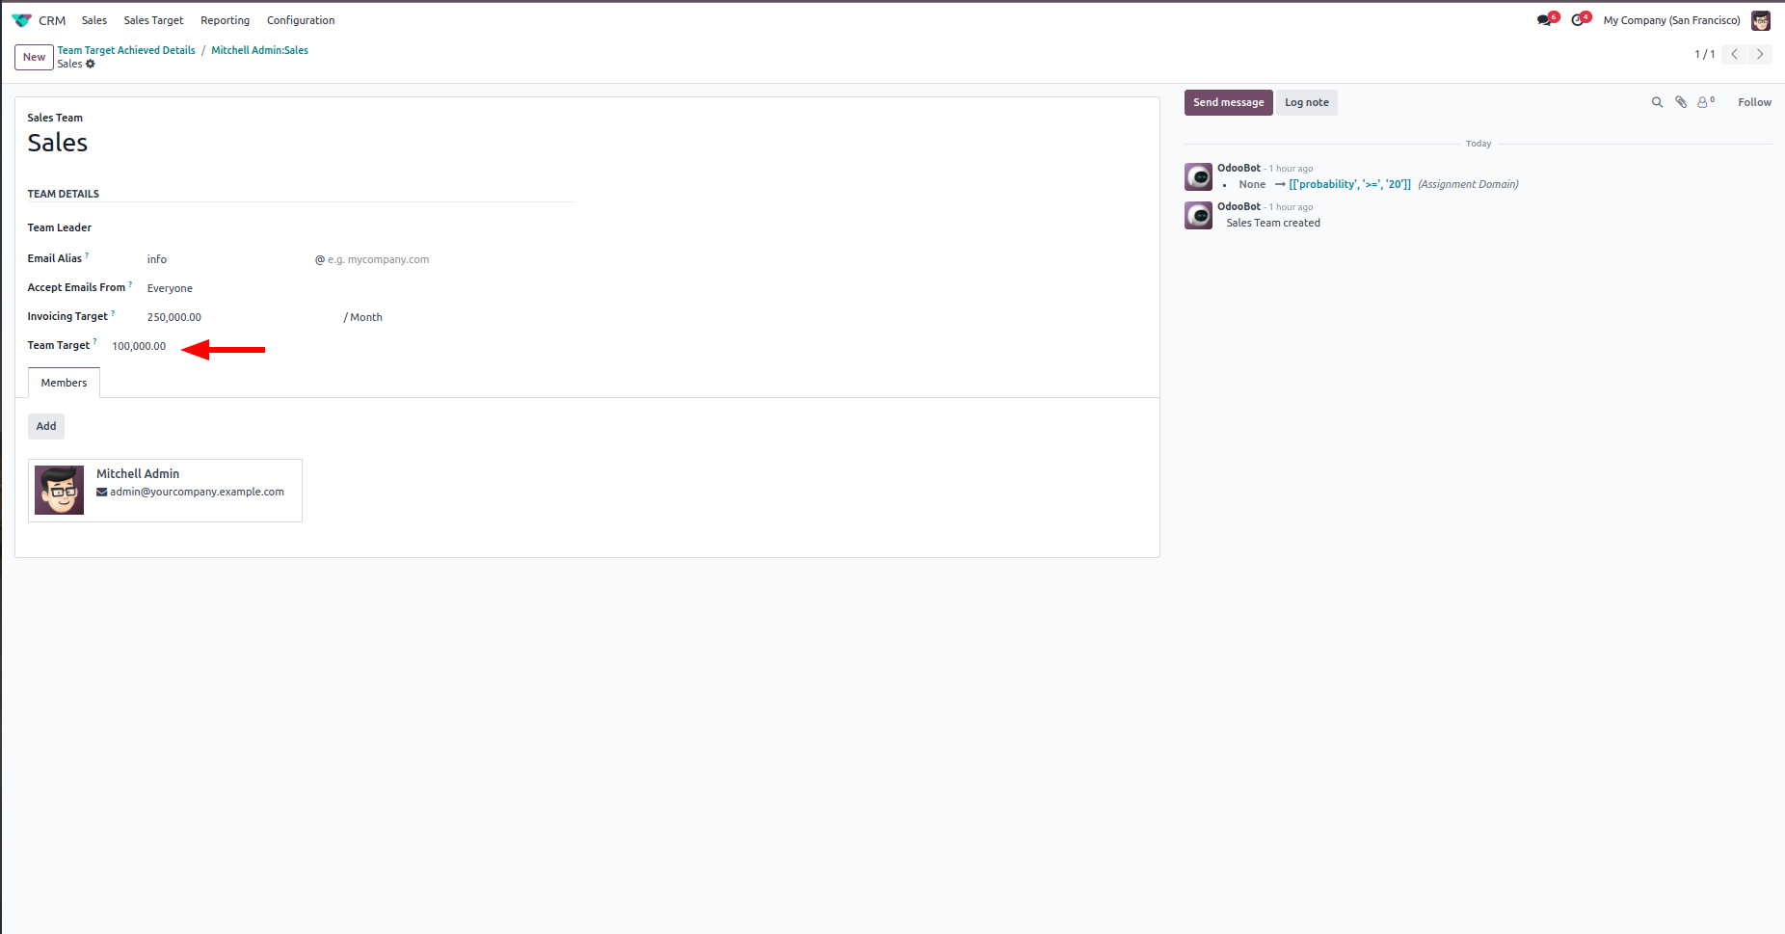Click the envelope icon on the member card
Image resolution: width=1785 pixels, height=934 pixels.
[x=101, y=492]
